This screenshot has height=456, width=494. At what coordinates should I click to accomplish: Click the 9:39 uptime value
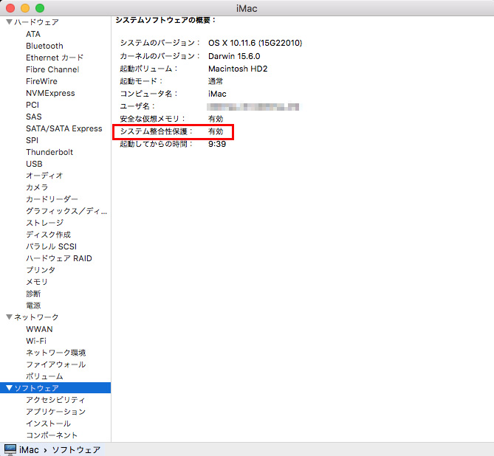(x=217, y=144)
